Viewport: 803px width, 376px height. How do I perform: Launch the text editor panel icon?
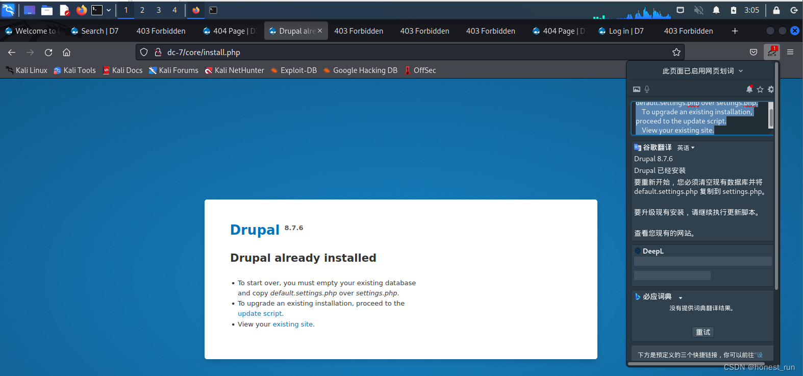coord(64,10)
